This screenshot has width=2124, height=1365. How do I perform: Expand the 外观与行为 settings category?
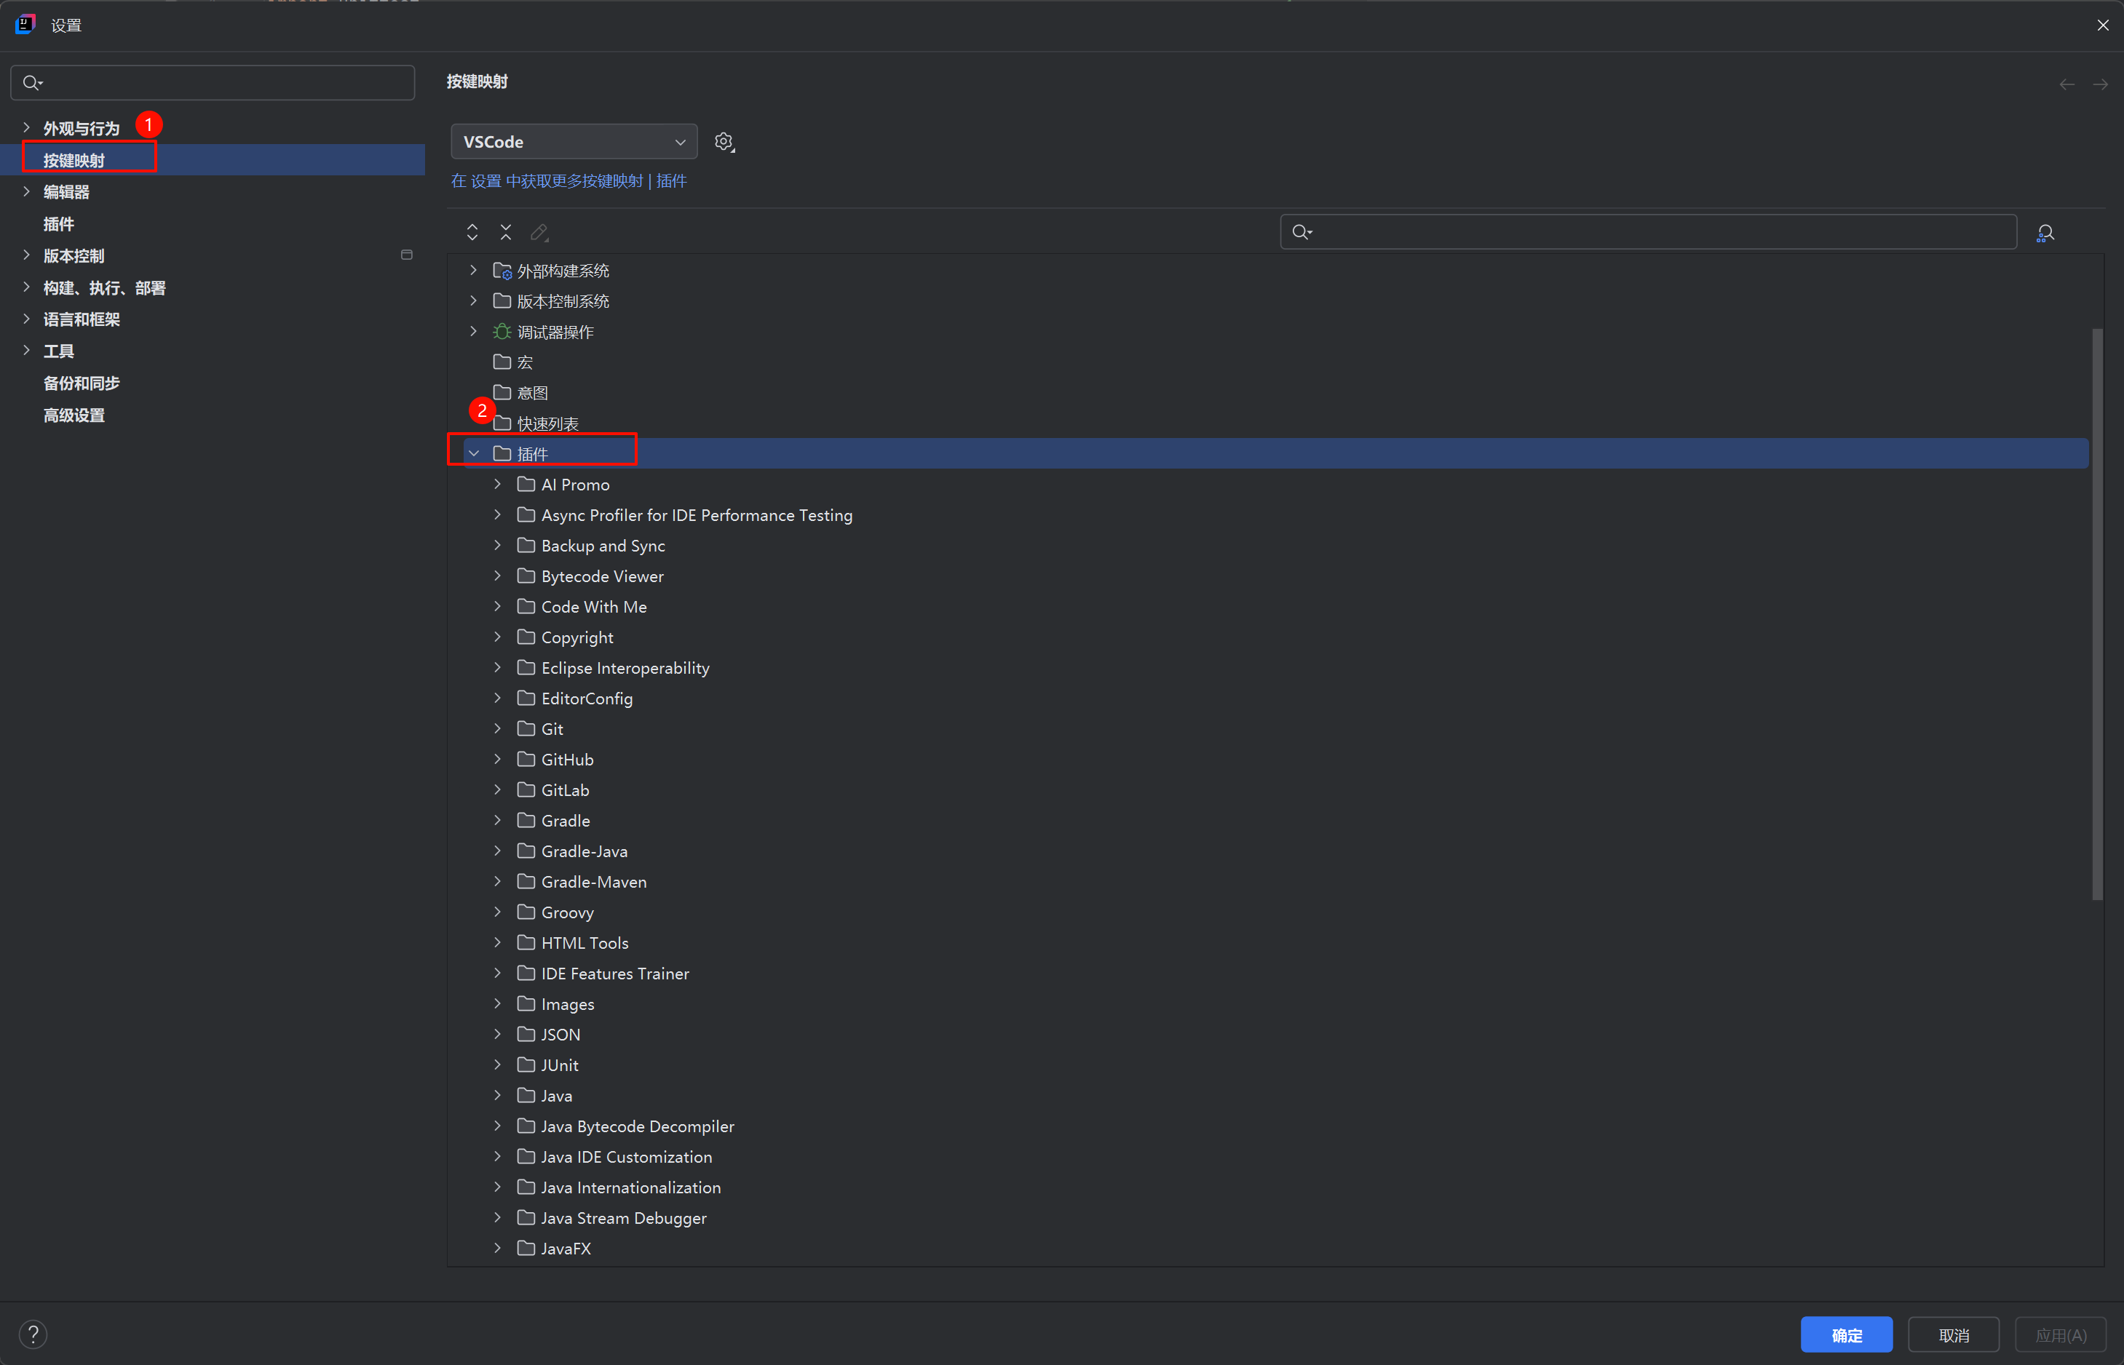point(27,129)
